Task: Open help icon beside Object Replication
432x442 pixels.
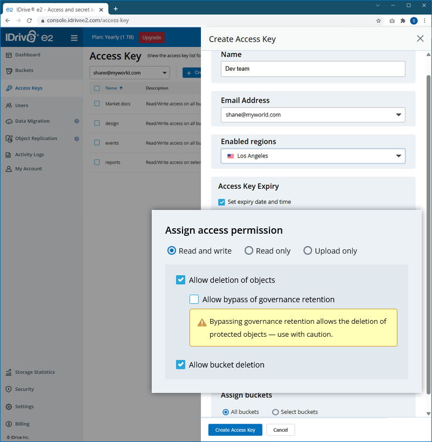Action: coord(77,139)
